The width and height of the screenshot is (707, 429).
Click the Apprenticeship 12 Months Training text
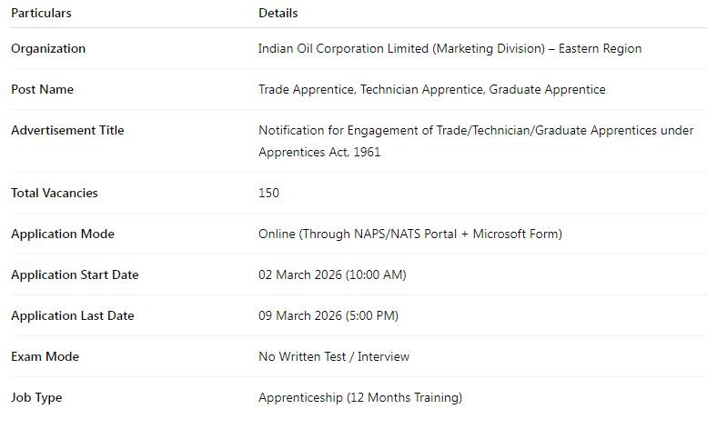click(x=360, y=398)
